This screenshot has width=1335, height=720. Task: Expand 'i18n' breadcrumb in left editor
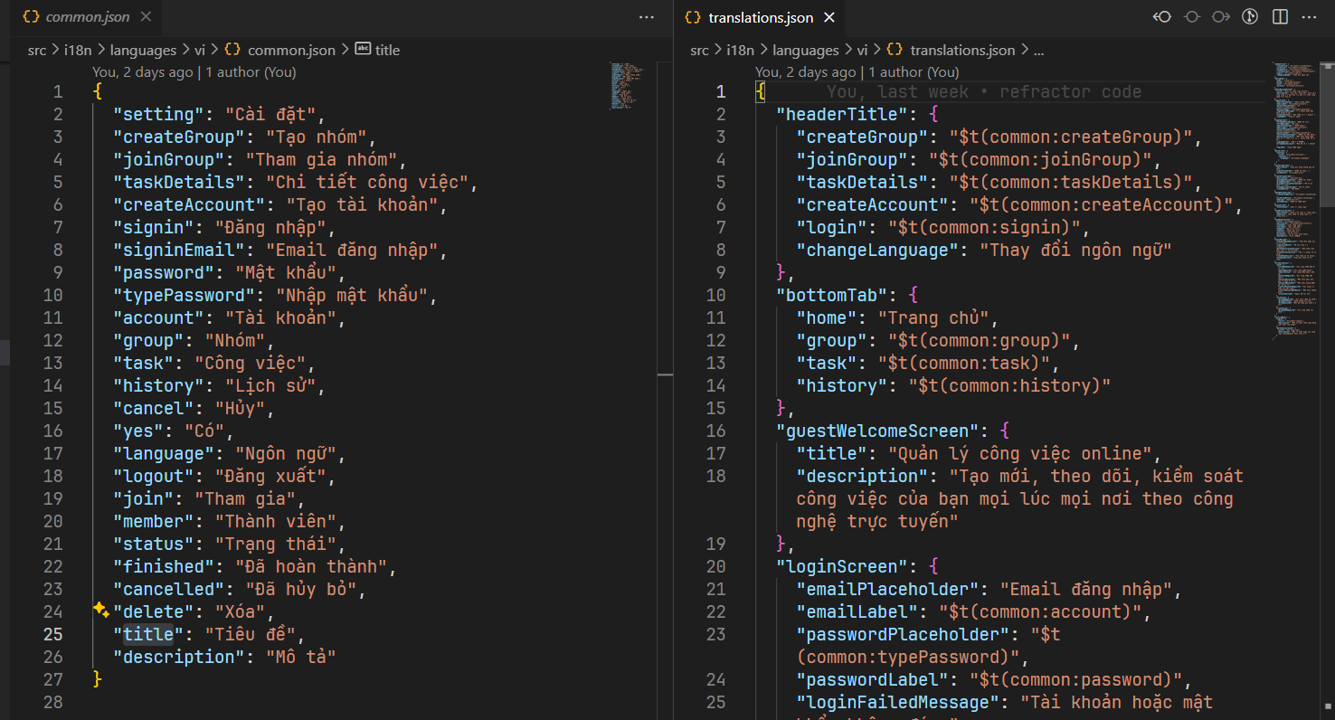click(x=78, y=50)
